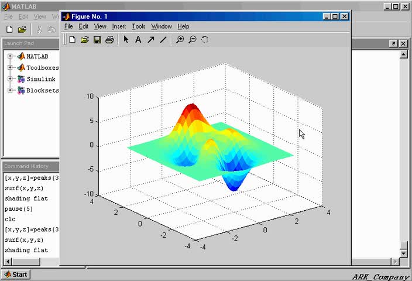Expand the MATLAB node in Launch Pad

10,56
